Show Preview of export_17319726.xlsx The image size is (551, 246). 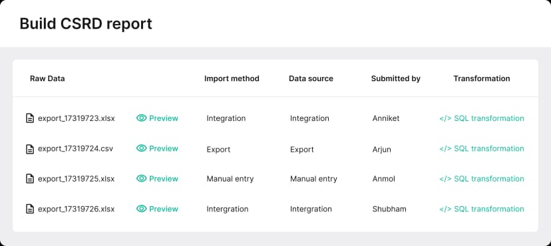157,209
